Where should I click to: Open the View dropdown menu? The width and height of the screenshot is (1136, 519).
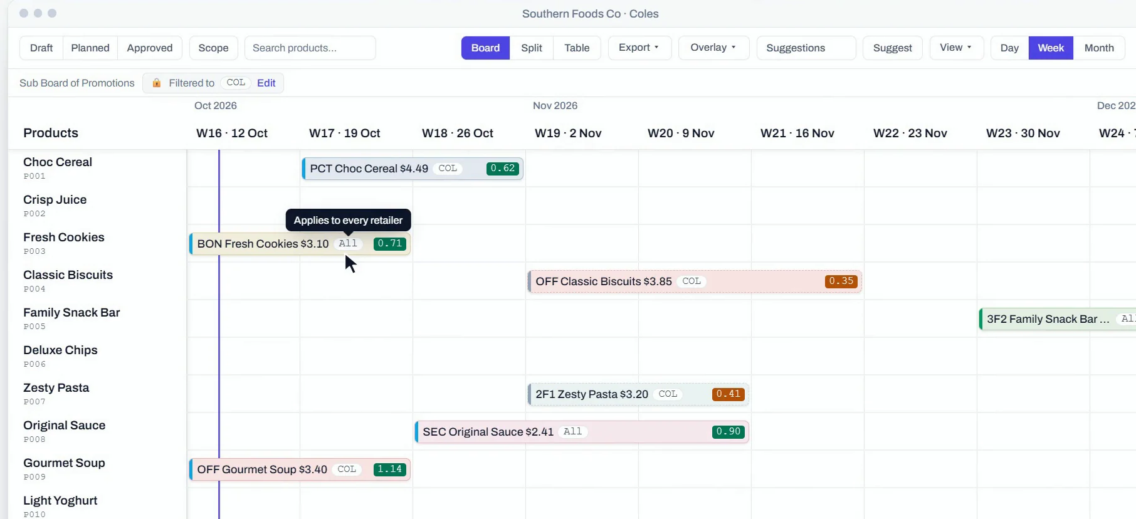956,48
